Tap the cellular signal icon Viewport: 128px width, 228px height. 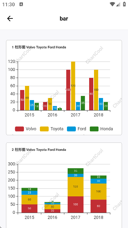pos(118,5)
